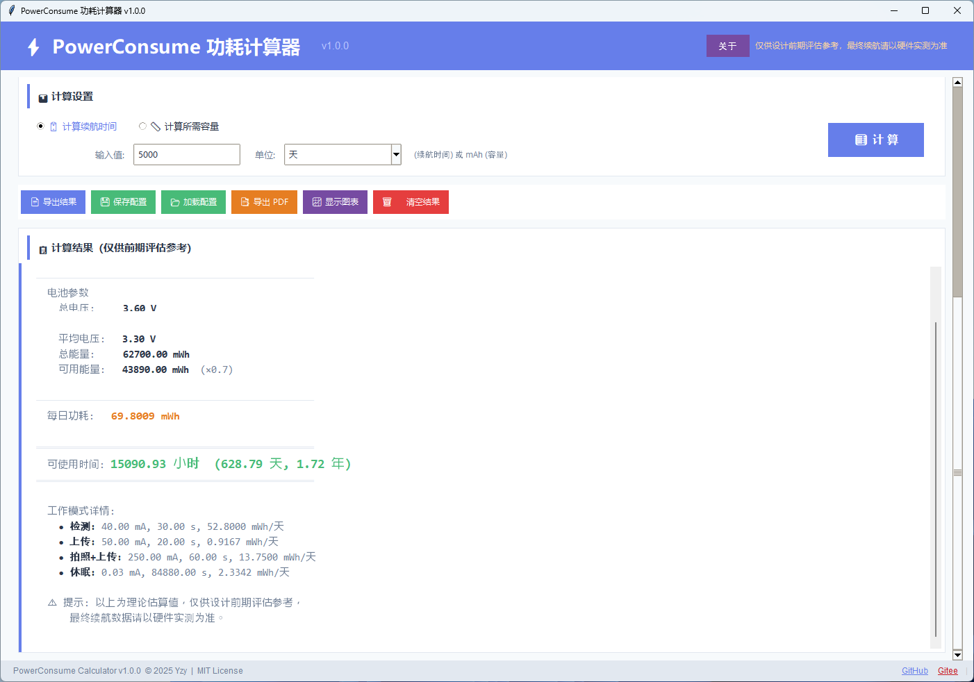Click the 导出 PDF button
This screenshot has width=974, height=682.
[x=264, y=202]
